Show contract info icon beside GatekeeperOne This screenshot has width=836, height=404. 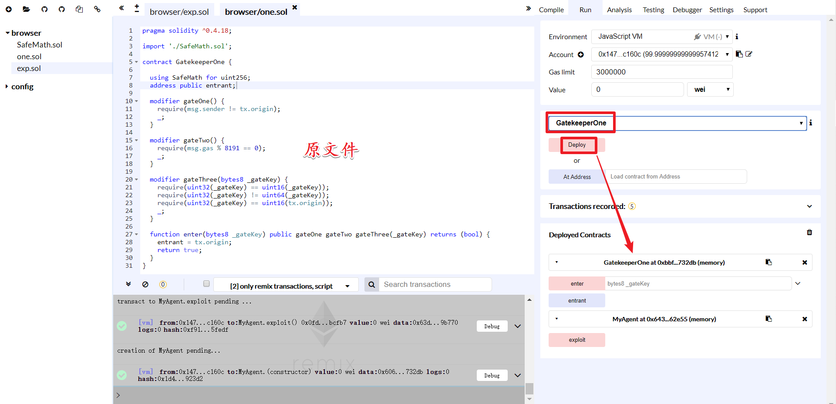(x=811, y=123)
